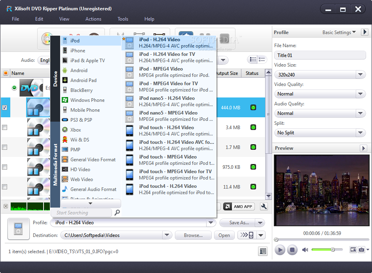The height and width of the screenshot is (273, 372).
Task: Adjust the green volume slider
Action: (327, 250)
